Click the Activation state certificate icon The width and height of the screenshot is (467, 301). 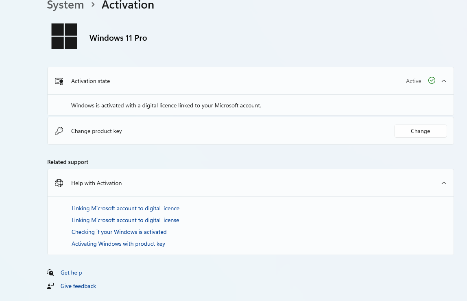pos(59,81)
